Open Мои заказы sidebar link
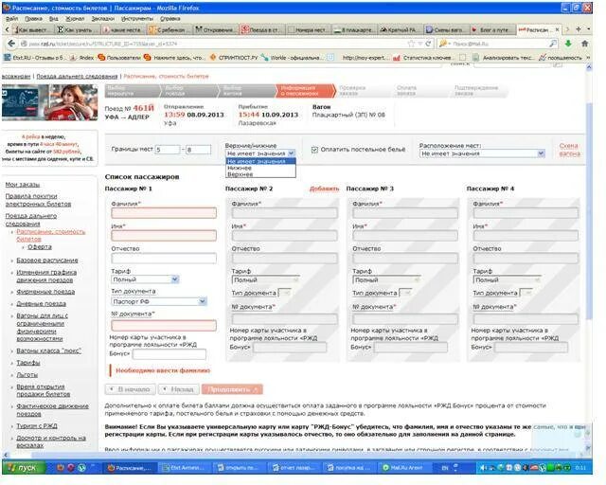Screen dimensions: 606x485 [x=23, y=185]
